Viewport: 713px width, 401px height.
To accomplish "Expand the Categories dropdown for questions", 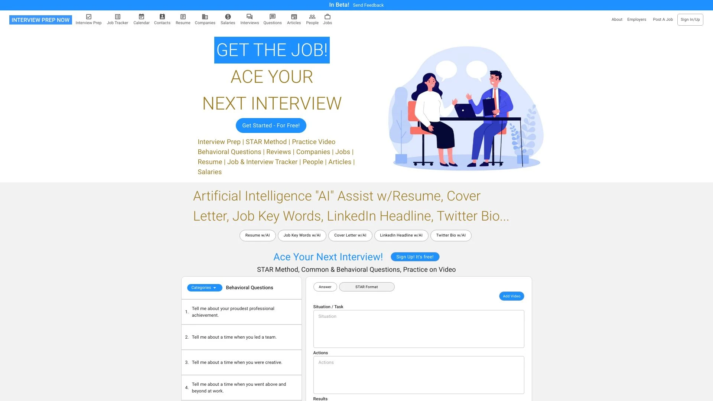I will point(204,287).
